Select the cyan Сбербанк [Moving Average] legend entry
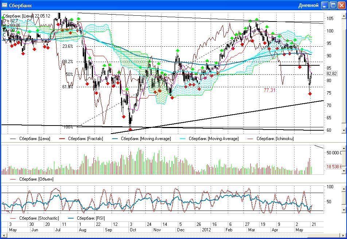The height and width of the screenshot is (239, 347). point(209,139)
